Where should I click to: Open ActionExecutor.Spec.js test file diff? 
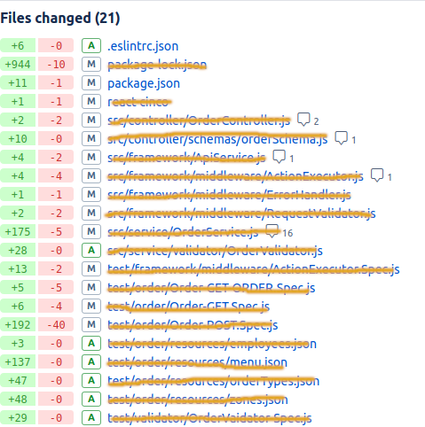coord(254,269)
